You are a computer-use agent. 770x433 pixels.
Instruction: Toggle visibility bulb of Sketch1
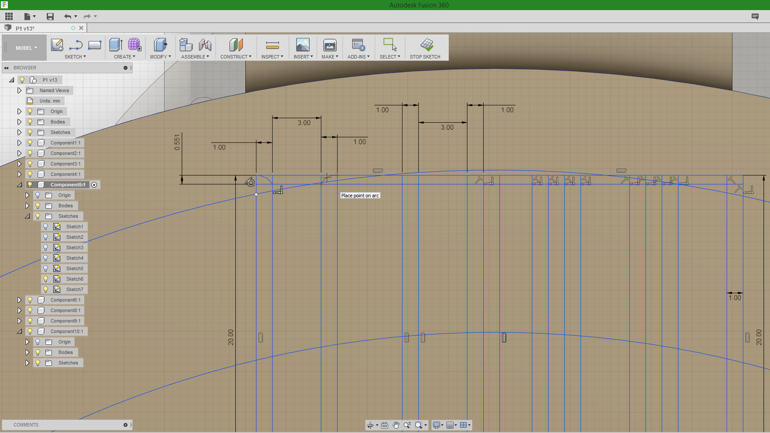[x=46, y=227]
